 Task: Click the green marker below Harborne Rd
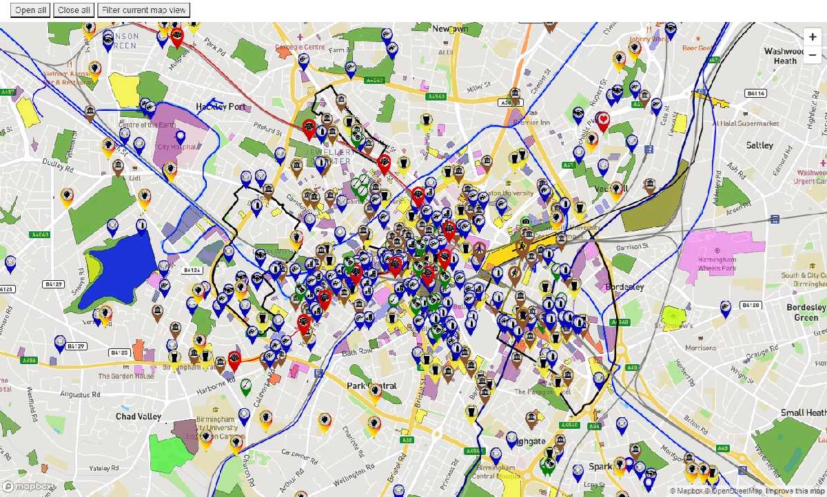[x=246, y=386]
